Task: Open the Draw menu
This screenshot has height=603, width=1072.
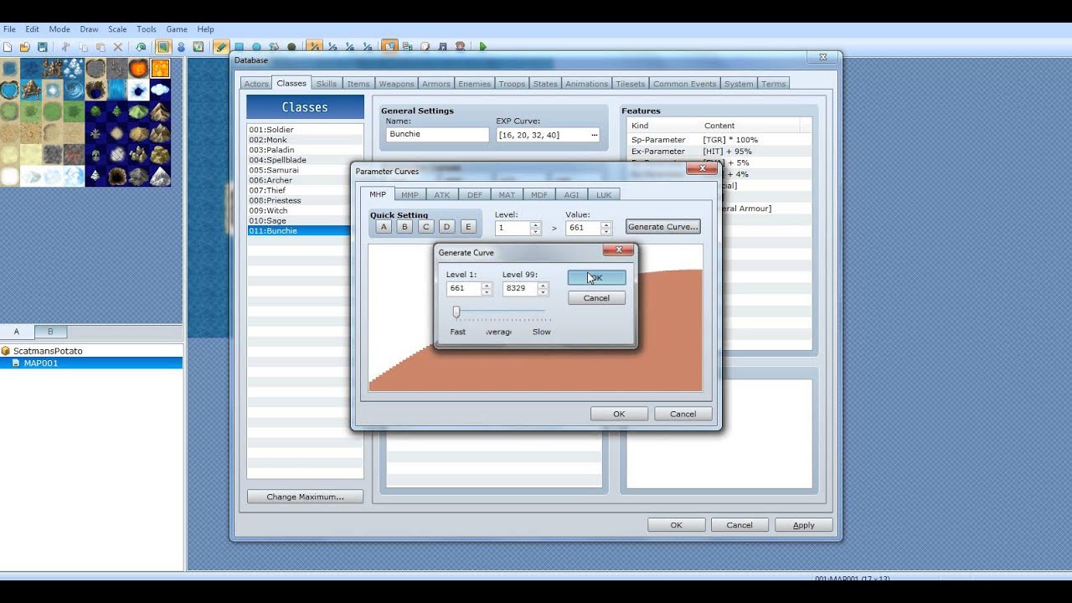Action: (x=89, y=29)
